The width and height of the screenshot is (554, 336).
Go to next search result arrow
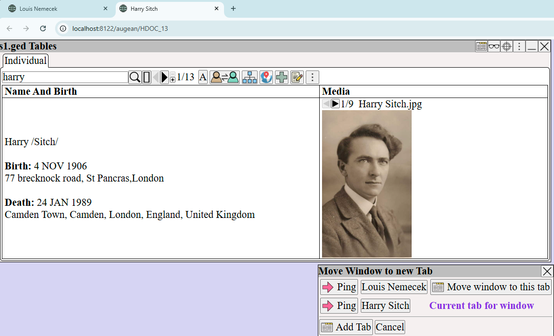tap(164, 77)
